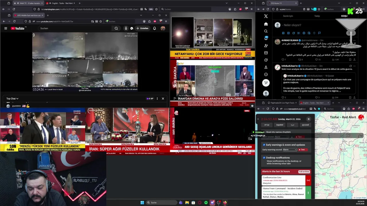Open Spotify from the taskbar
The image size is (367, 206).
[206, 203]
